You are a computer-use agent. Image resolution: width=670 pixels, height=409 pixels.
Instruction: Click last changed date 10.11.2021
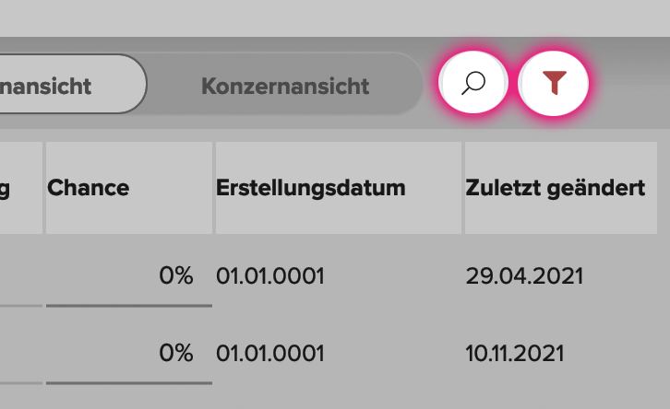click(x=515, y=354)
